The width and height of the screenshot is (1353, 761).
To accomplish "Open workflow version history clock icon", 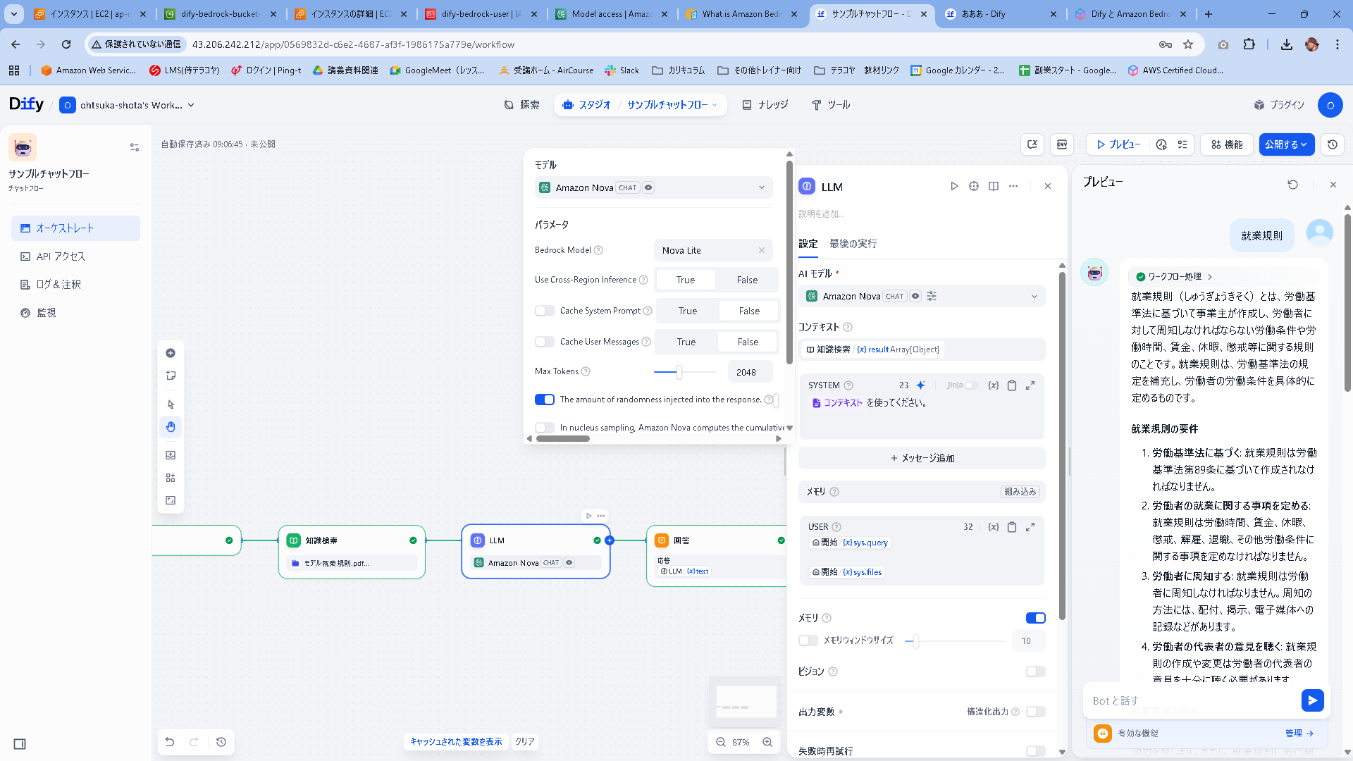I will [1332, 144].
